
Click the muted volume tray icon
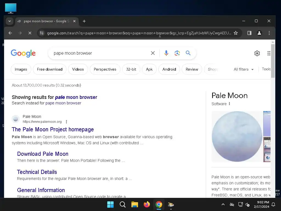pyautogui.click(x=248, y=204)
